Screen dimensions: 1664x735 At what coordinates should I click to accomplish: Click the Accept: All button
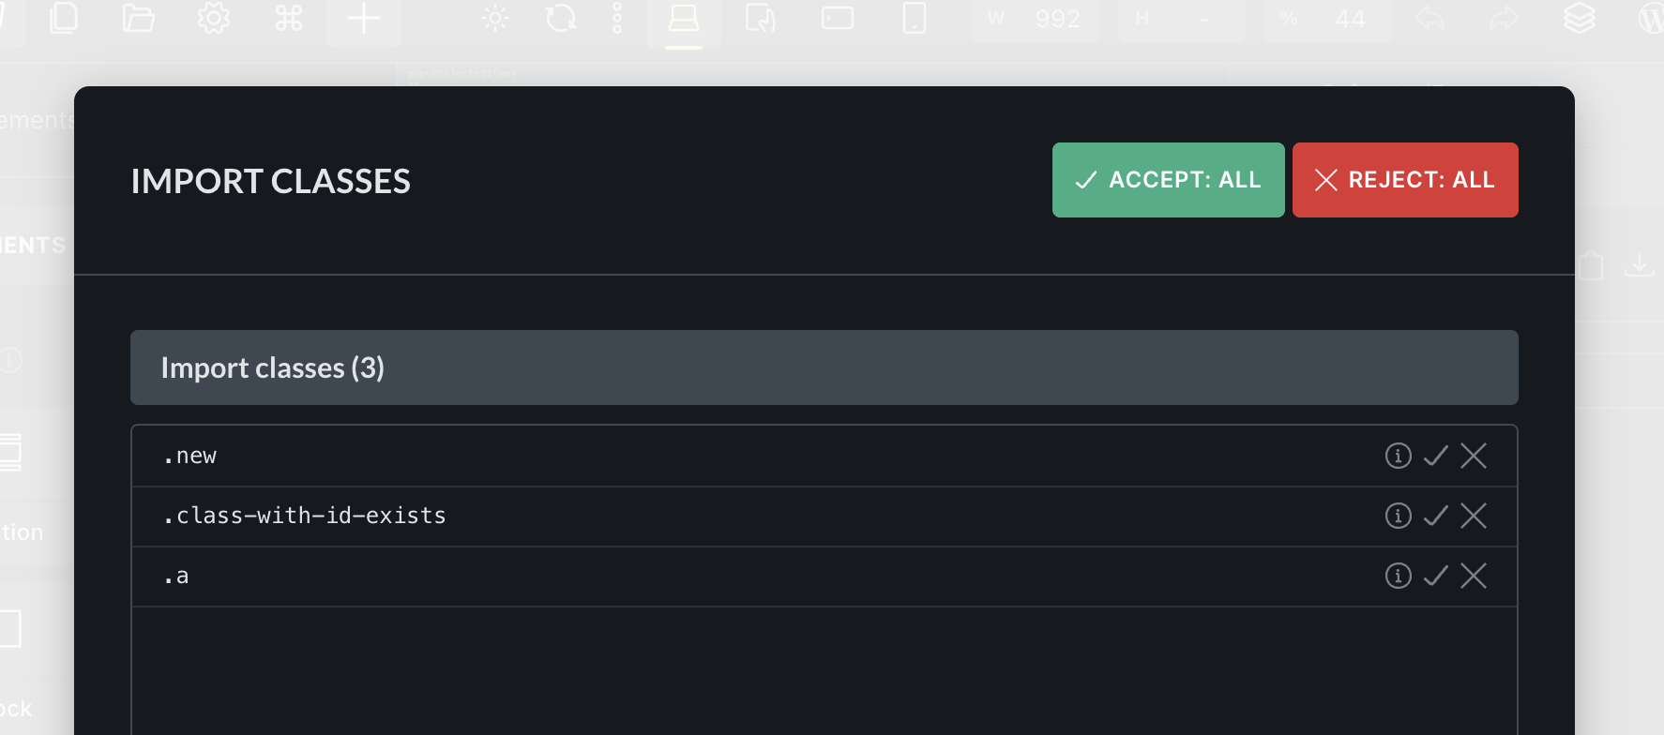point(1168,180)
